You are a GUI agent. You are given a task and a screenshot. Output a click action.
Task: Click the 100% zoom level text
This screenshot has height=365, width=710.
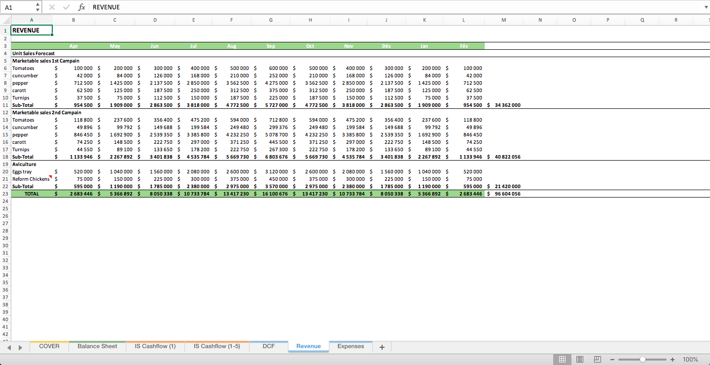(691, 360)
